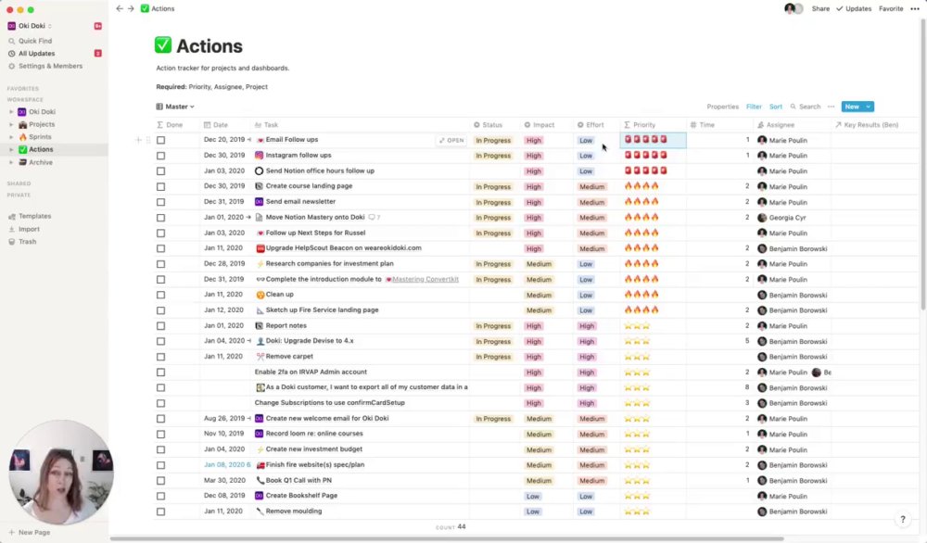The image size is (927, 543).
Task: Expand the Projects page in sidebar
Action: [10, 125]
